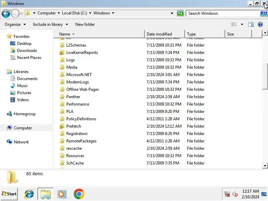Select the ModemLogs folder icon

click(x=62, y=82)
